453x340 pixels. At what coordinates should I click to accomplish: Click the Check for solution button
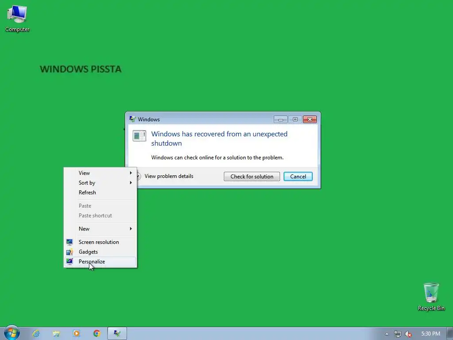click(252, 176)
